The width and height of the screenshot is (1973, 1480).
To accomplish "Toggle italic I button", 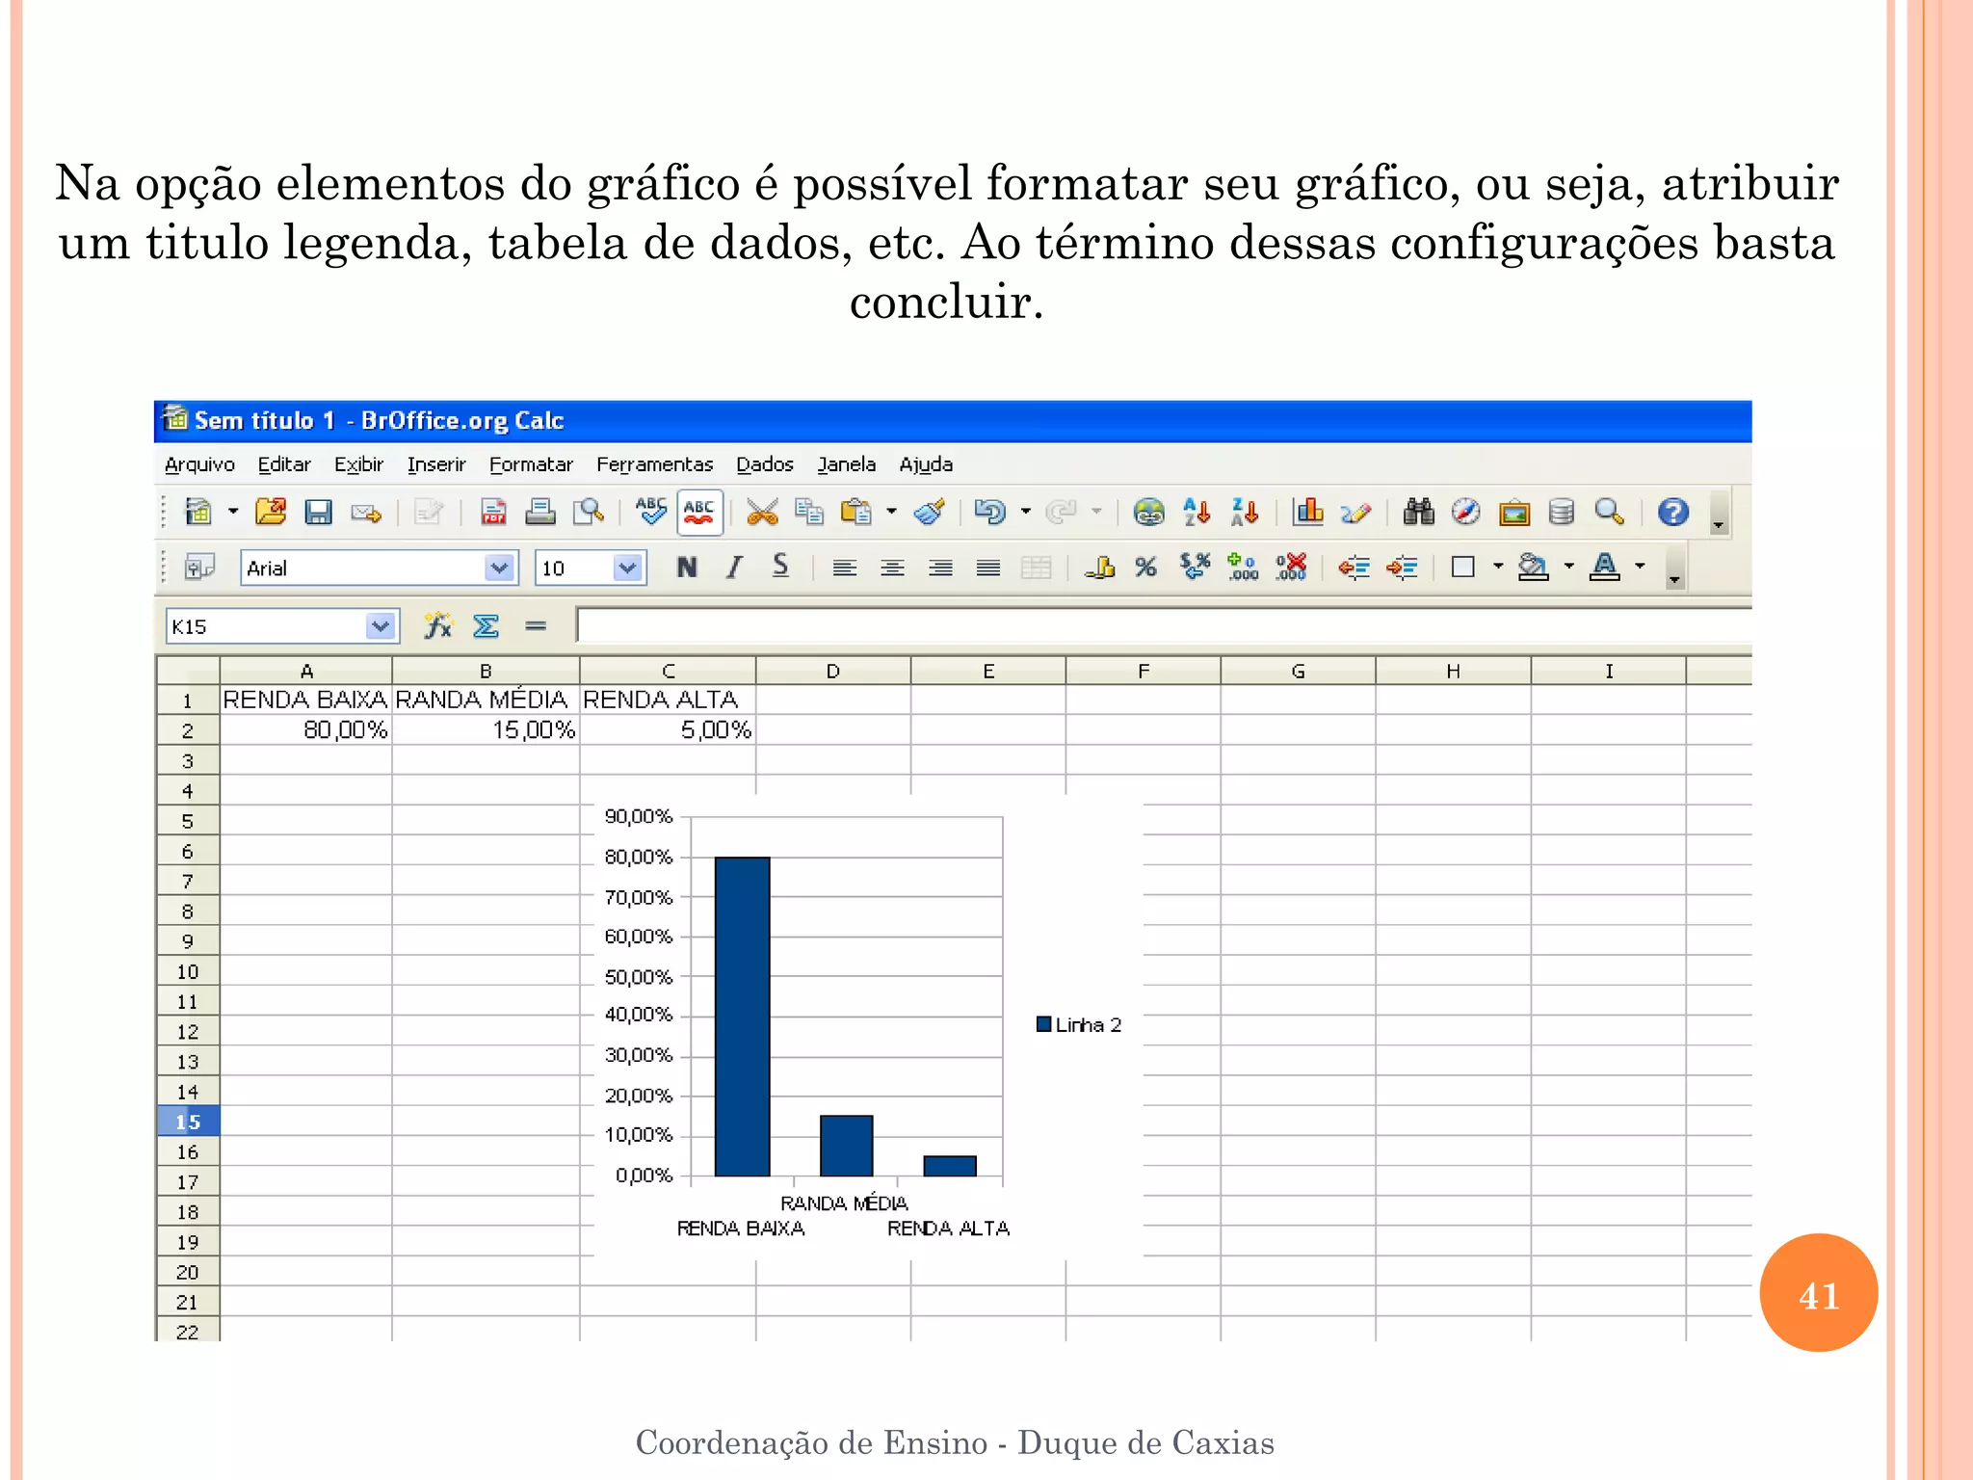I will click(x=734, y=568).
